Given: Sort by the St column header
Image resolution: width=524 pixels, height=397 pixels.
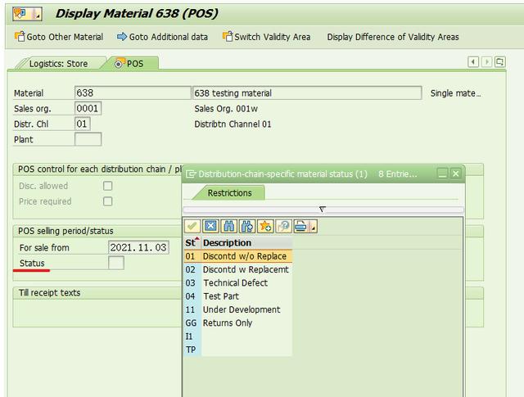Looking at the screenshot, I should 192,243.
